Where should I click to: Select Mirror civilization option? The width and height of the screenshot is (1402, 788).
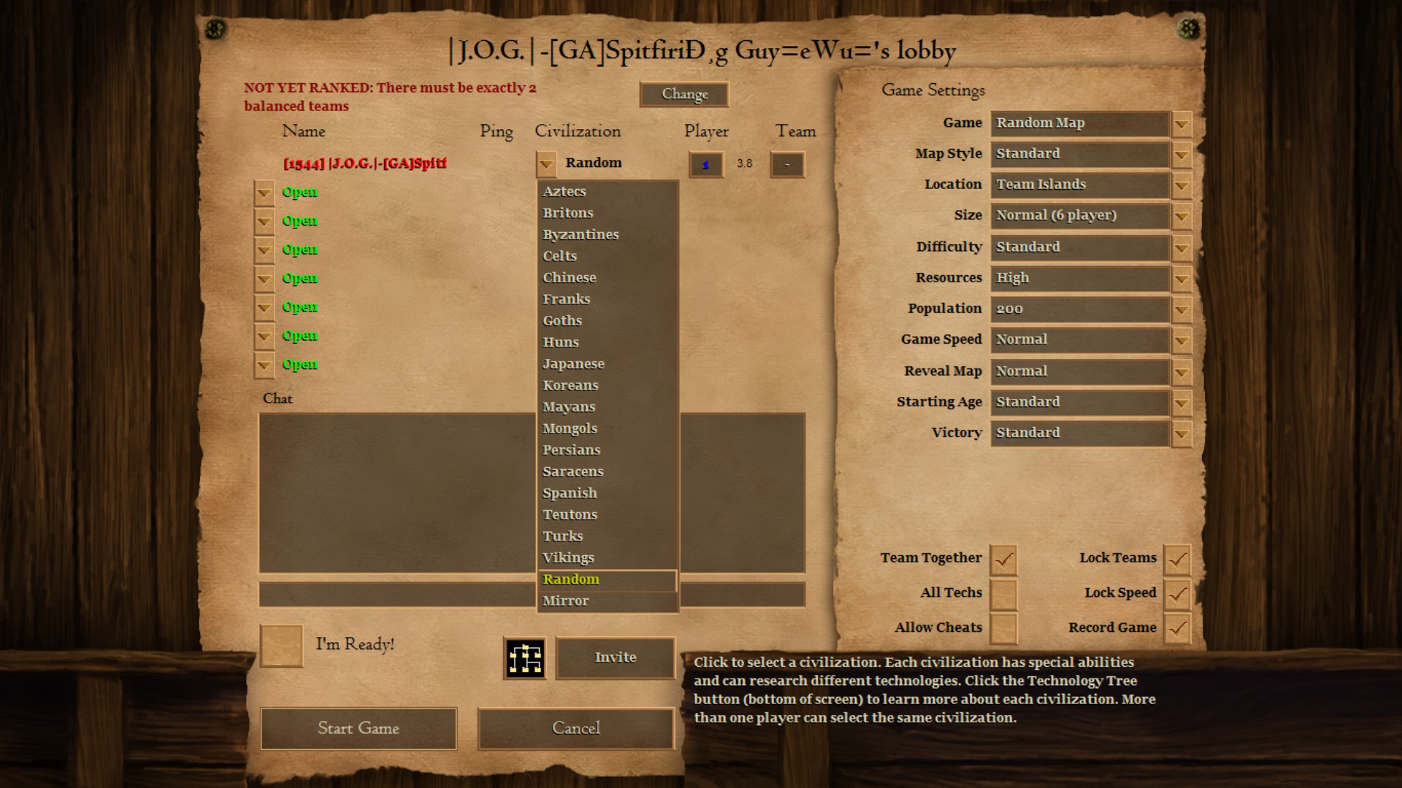coord(605,600)
